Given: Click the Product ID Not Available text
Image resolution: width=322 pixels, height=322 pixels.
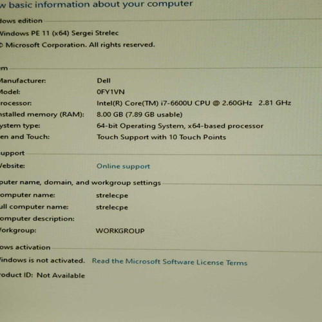Looking at the screenshot, I should click(x=43, y=275).
